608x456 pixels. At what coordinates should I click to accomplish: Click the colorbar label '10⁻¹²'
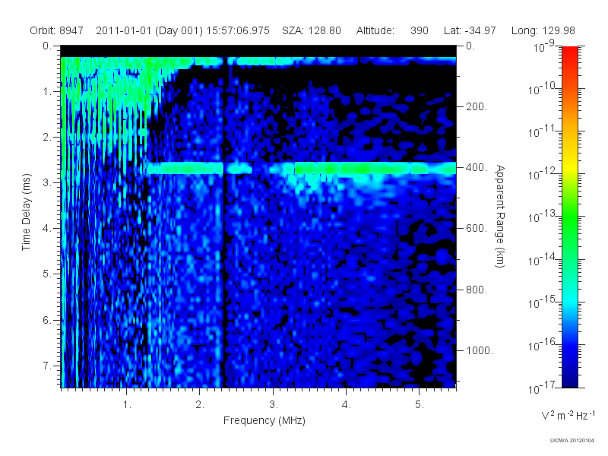(543, 174)
